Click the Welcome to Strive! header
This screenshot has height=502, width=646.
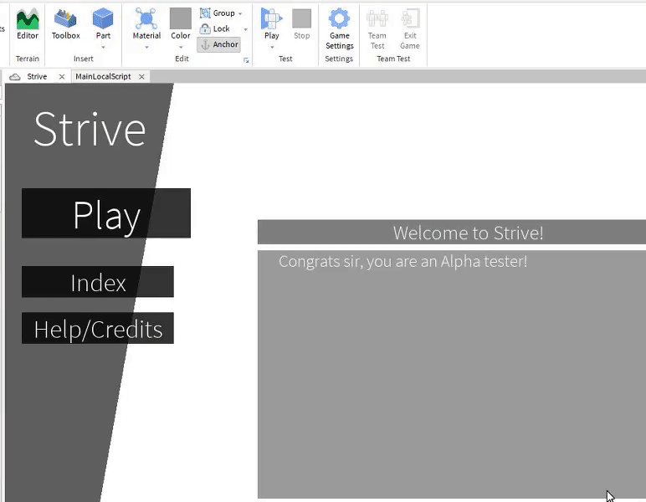pos(468,233)
